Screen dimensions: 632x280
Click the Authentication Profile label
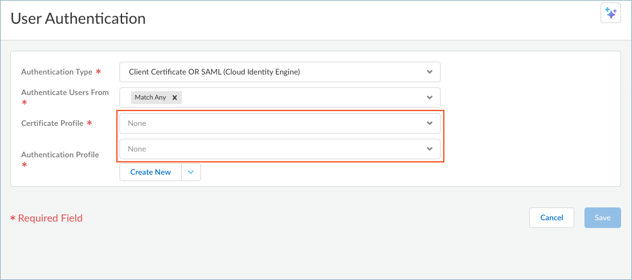tap(60, 155)
